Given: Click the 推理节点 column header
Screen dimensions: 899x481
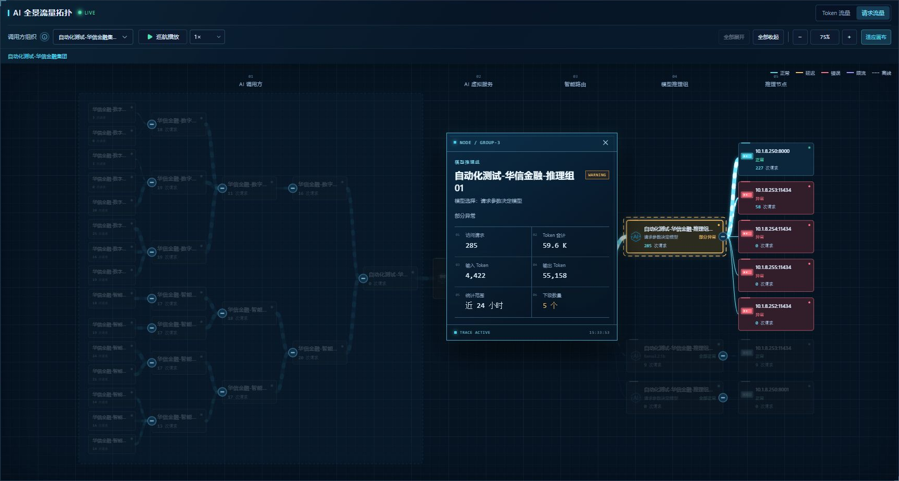Looking at the screenshot, I should click(776, 84).
